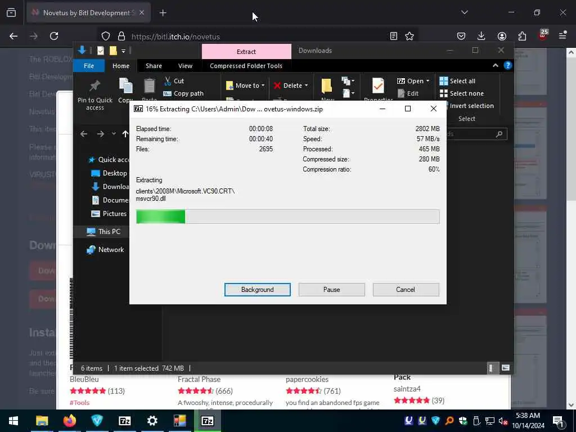Switch to the Share ribbon tab
Screen dimensions: 576x432
[154, 66]
